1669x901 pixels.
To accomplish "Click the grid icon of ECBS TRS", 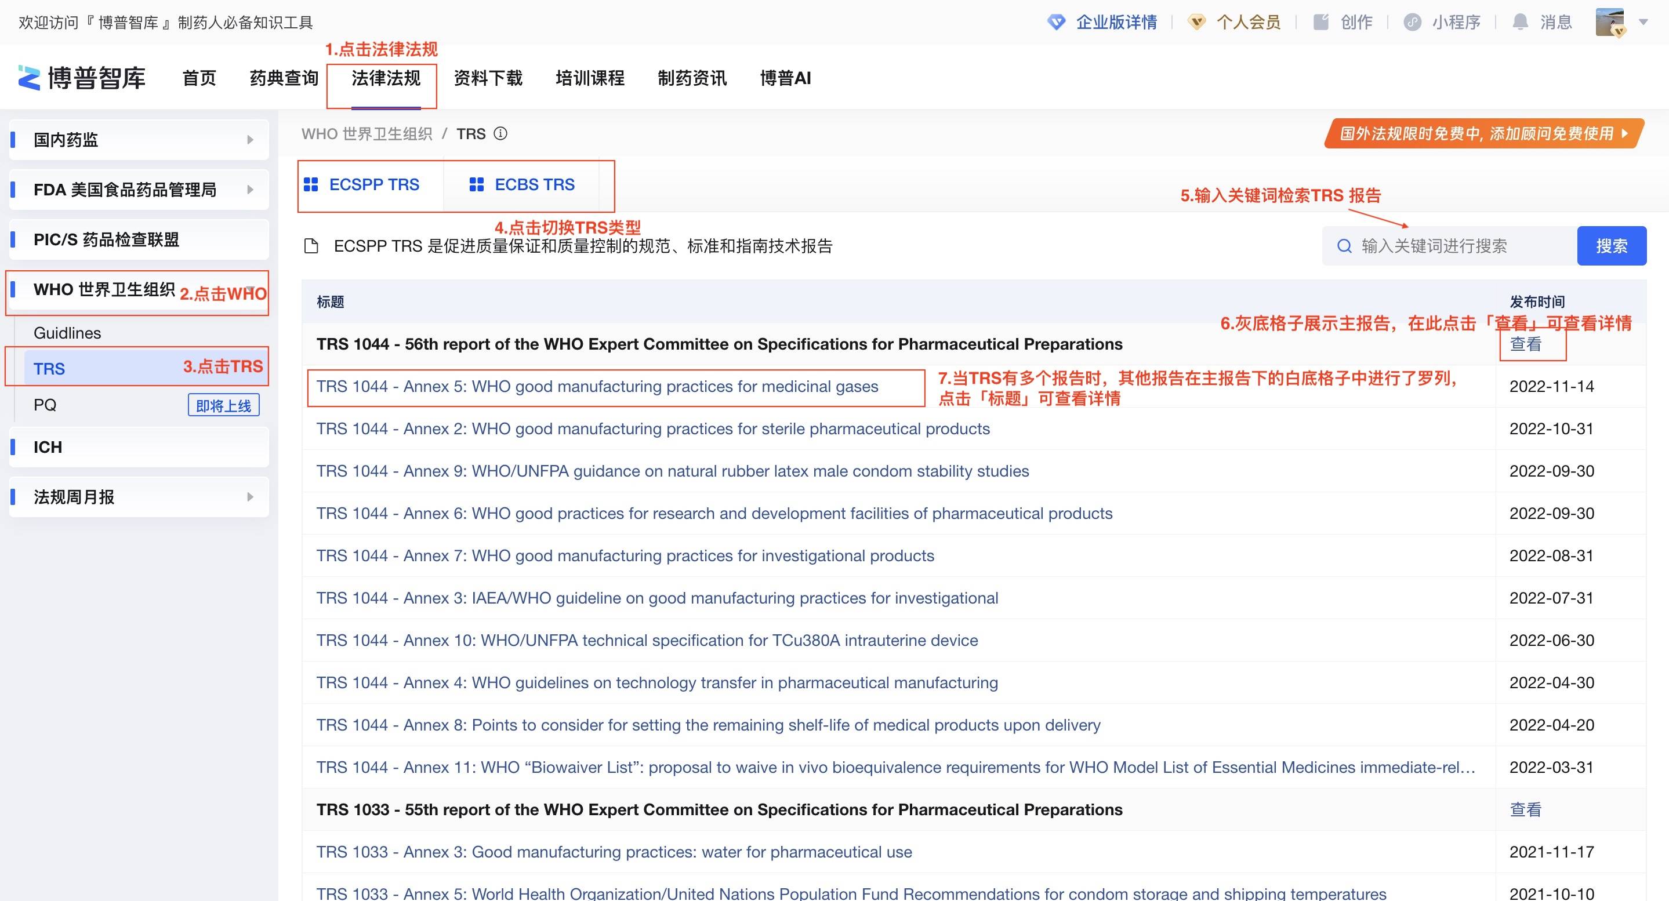I will pos(477,186).
